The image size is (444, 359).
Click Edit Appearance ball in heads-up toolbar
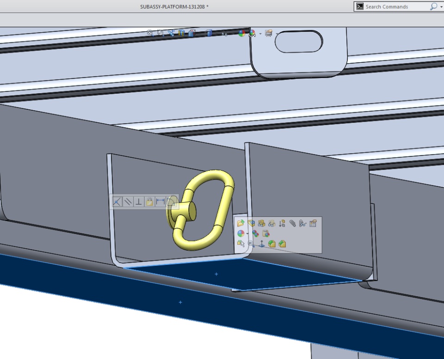(x=241, y=33)
